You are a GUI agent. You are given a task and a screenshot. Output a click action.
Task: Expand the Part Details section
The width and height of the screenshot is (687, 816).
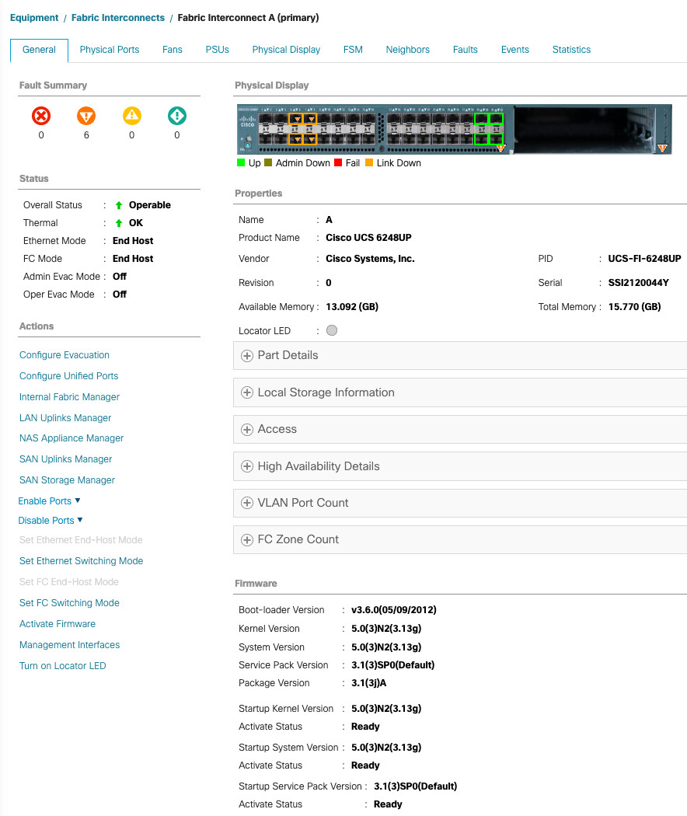pos(246,356)
